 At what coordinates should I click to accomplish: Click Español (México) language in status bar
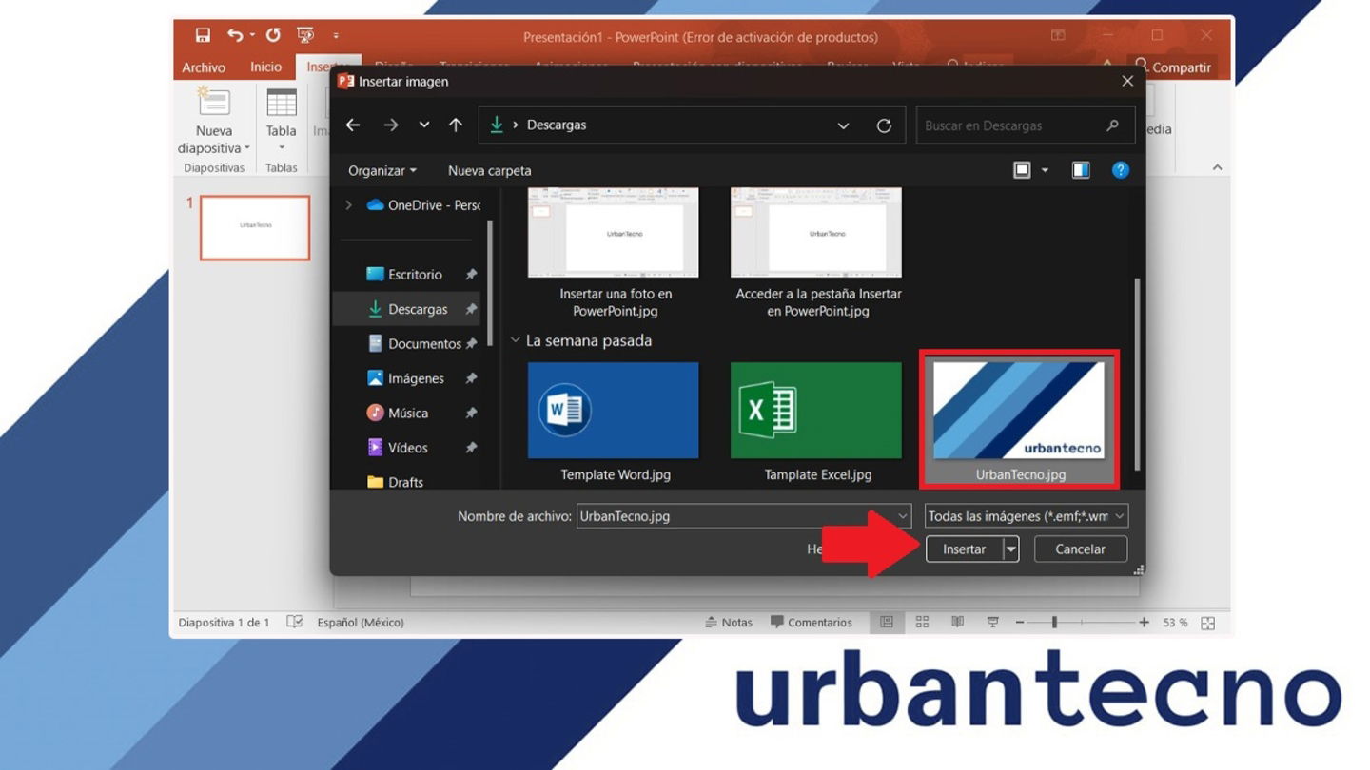(x=361, y=623)
